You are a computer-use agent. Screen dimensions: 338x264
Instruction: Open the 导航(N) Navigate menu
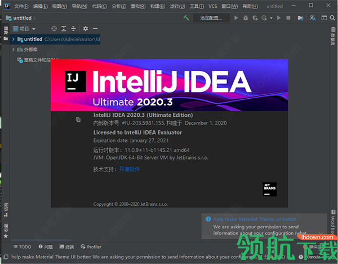pos(79,6)
